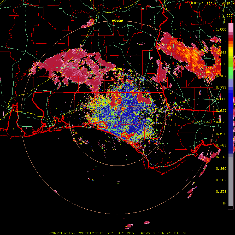This screenshot has width=235, height=235.
Task: Click the 0.360 scale value
Action: click(x=221, y=169)
